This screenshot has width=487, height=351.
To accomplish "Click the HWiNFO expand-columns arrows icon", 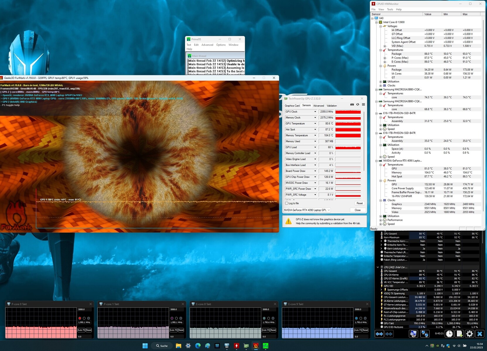I will tap(379, 334).
